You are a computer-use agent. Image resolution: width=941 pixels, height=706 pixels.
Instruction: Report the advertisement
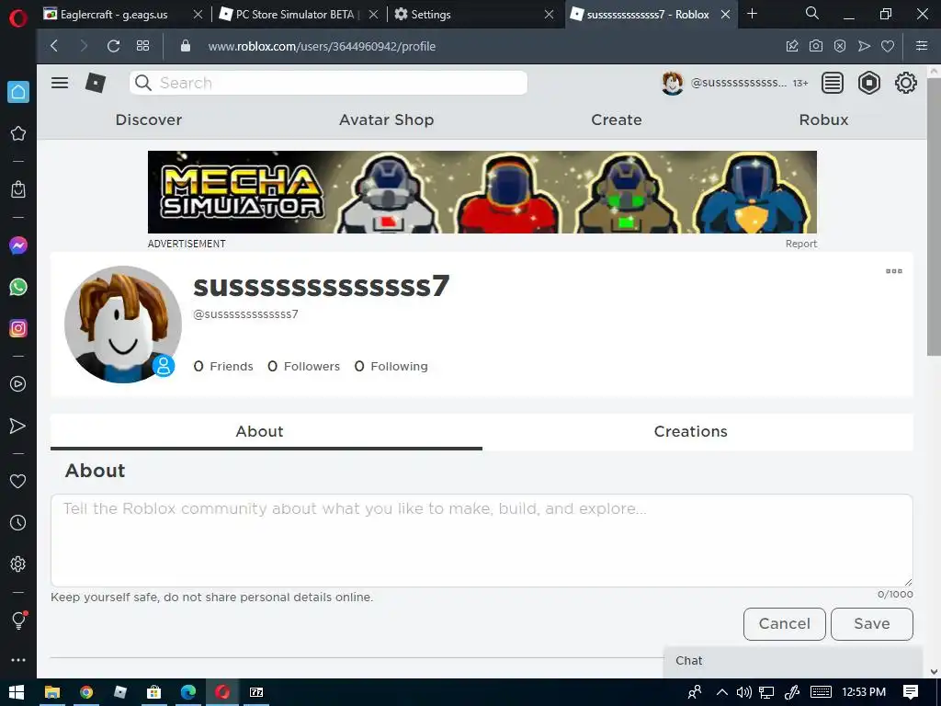tap(801, 244)
